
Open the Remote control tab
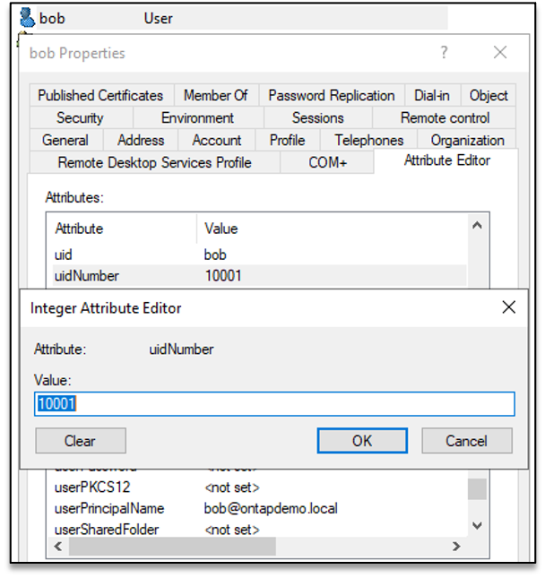(445, 118)
